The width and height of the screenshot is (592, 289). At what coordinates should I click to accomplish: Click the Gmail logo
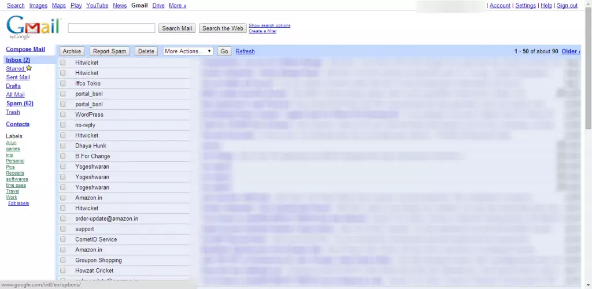click(x=34, y=28)
